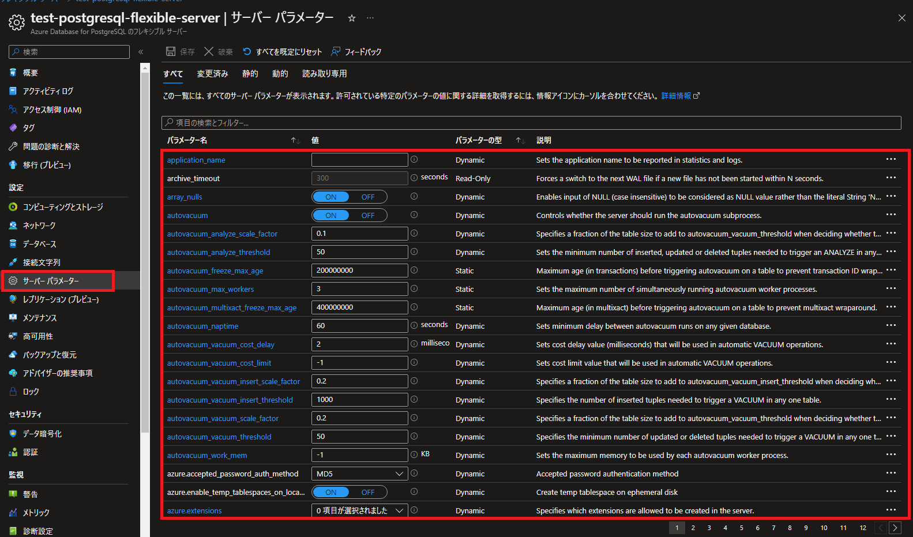Click the アドバイザーの推奨事項 sidebar icon
This screenshot has height=537, width=913.
tap(13, 373)
